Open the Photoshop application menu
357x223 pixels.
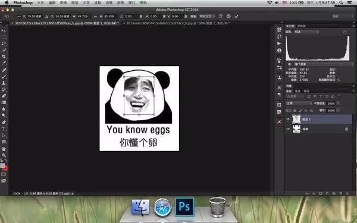pyautogui.click(x=23, y=3)
